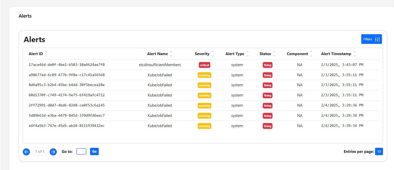Click system type in the e4f4a5b3 row
Viewport: 394px width, 170px height.
coord(237,126)
